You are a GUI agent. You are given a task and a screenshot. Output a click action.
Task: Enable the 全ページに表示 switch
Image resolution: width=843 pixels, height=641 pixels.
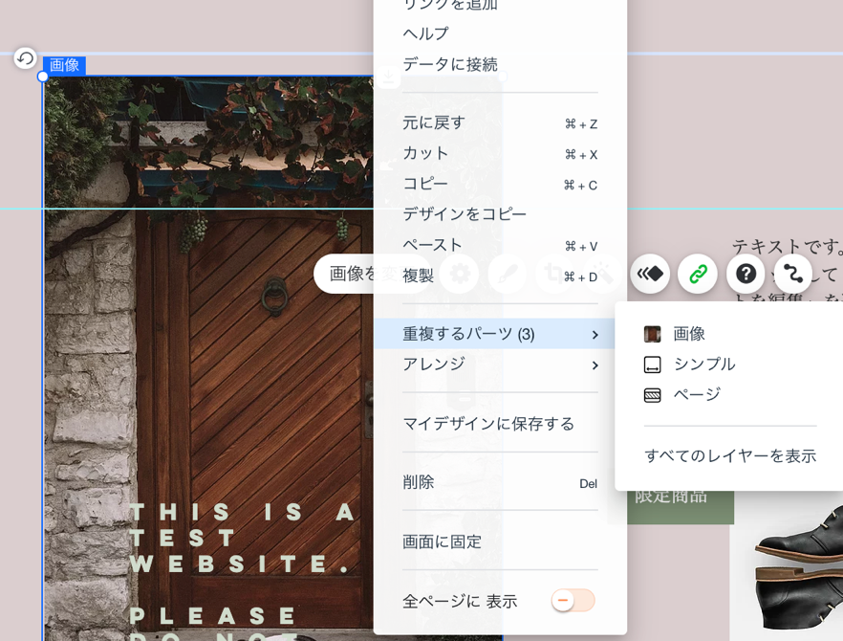572,599
